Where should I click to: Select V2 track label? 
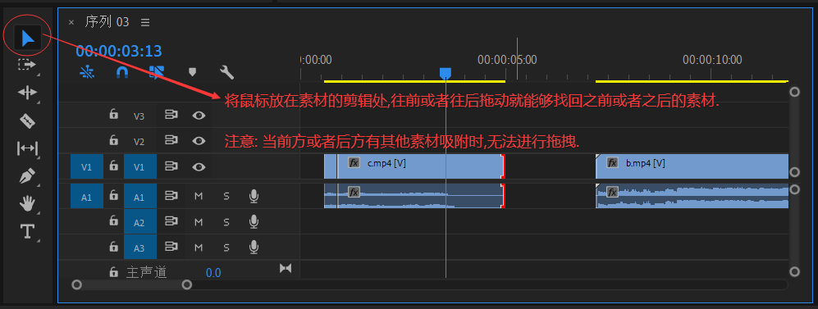[139, 142]
